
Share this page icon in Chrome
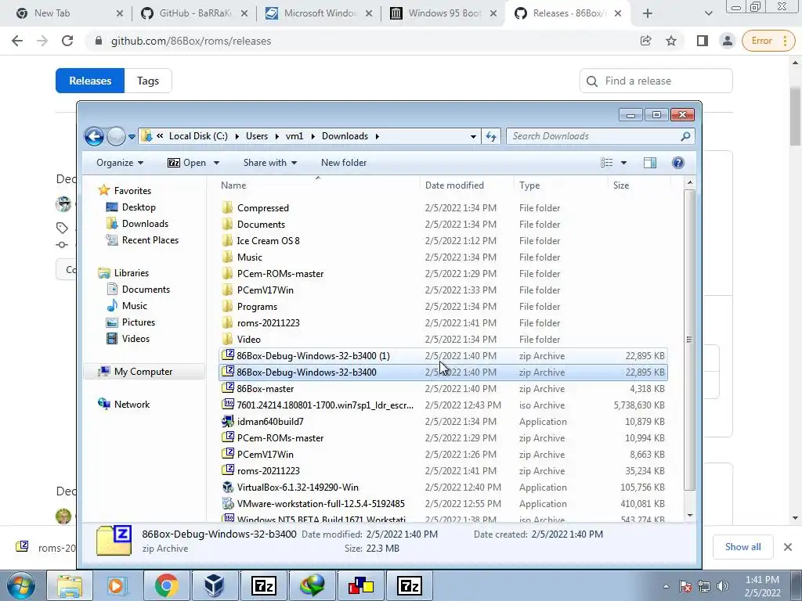(x=645, y=41)
